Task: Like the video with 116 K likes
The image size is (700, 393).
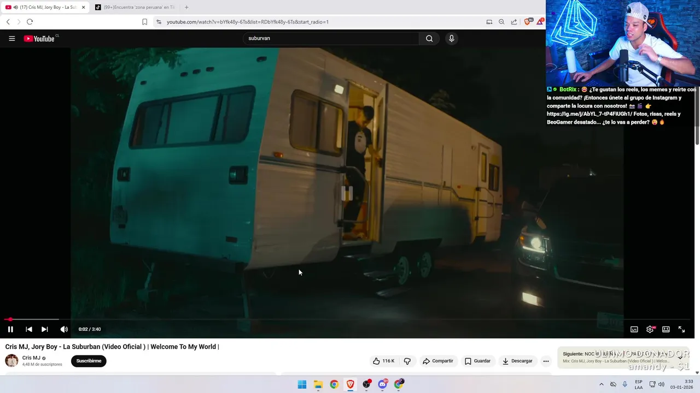Action: pyautogui.click(x=383, y=361)
